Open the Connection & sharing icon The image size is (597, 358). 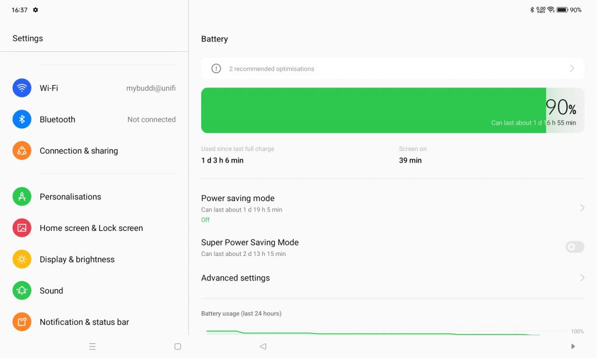click(22, 150)
